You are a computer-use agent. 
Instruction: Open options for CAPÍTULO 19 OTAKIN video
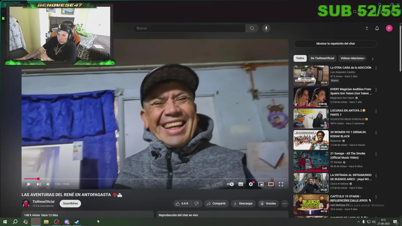click(376, 197)
